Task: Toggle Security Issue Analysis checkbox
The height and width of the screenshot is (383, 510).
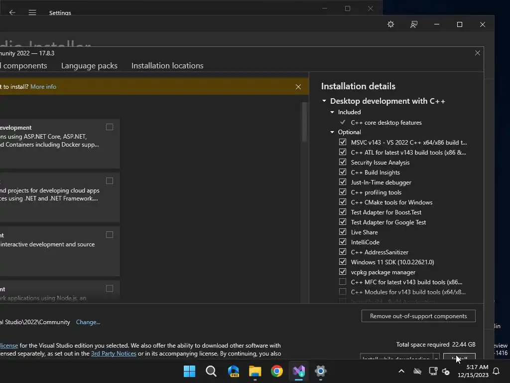Action: coord(343,162)
